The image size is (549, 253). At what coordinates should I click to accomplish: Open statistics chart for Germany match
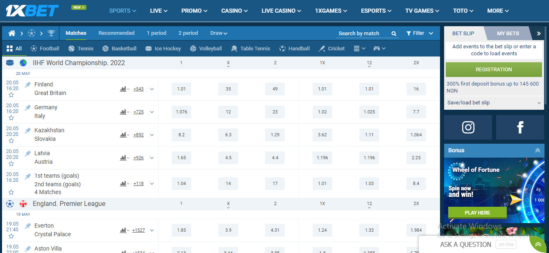[124, 112]
